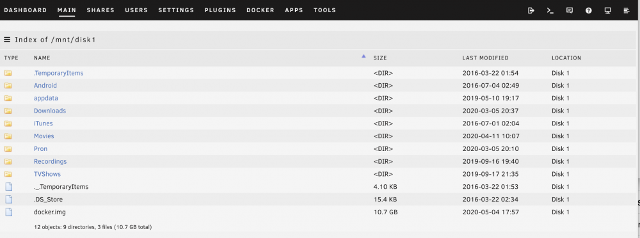Click the 15.4 KB size value
The image size is (640, 238).
(385, 200)
